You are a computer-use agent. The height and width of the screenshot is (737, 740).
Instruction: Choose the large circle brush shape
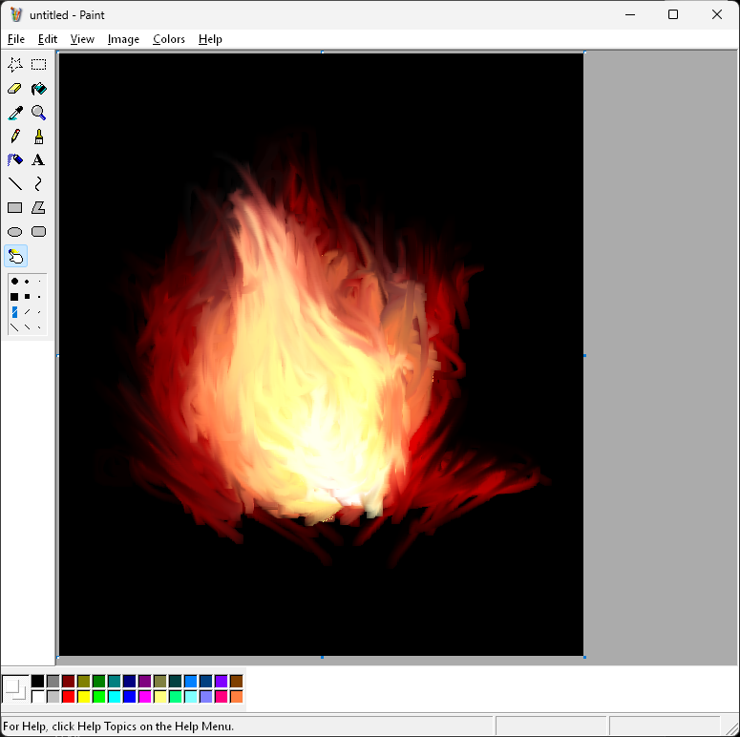click(x=14, y=282)
